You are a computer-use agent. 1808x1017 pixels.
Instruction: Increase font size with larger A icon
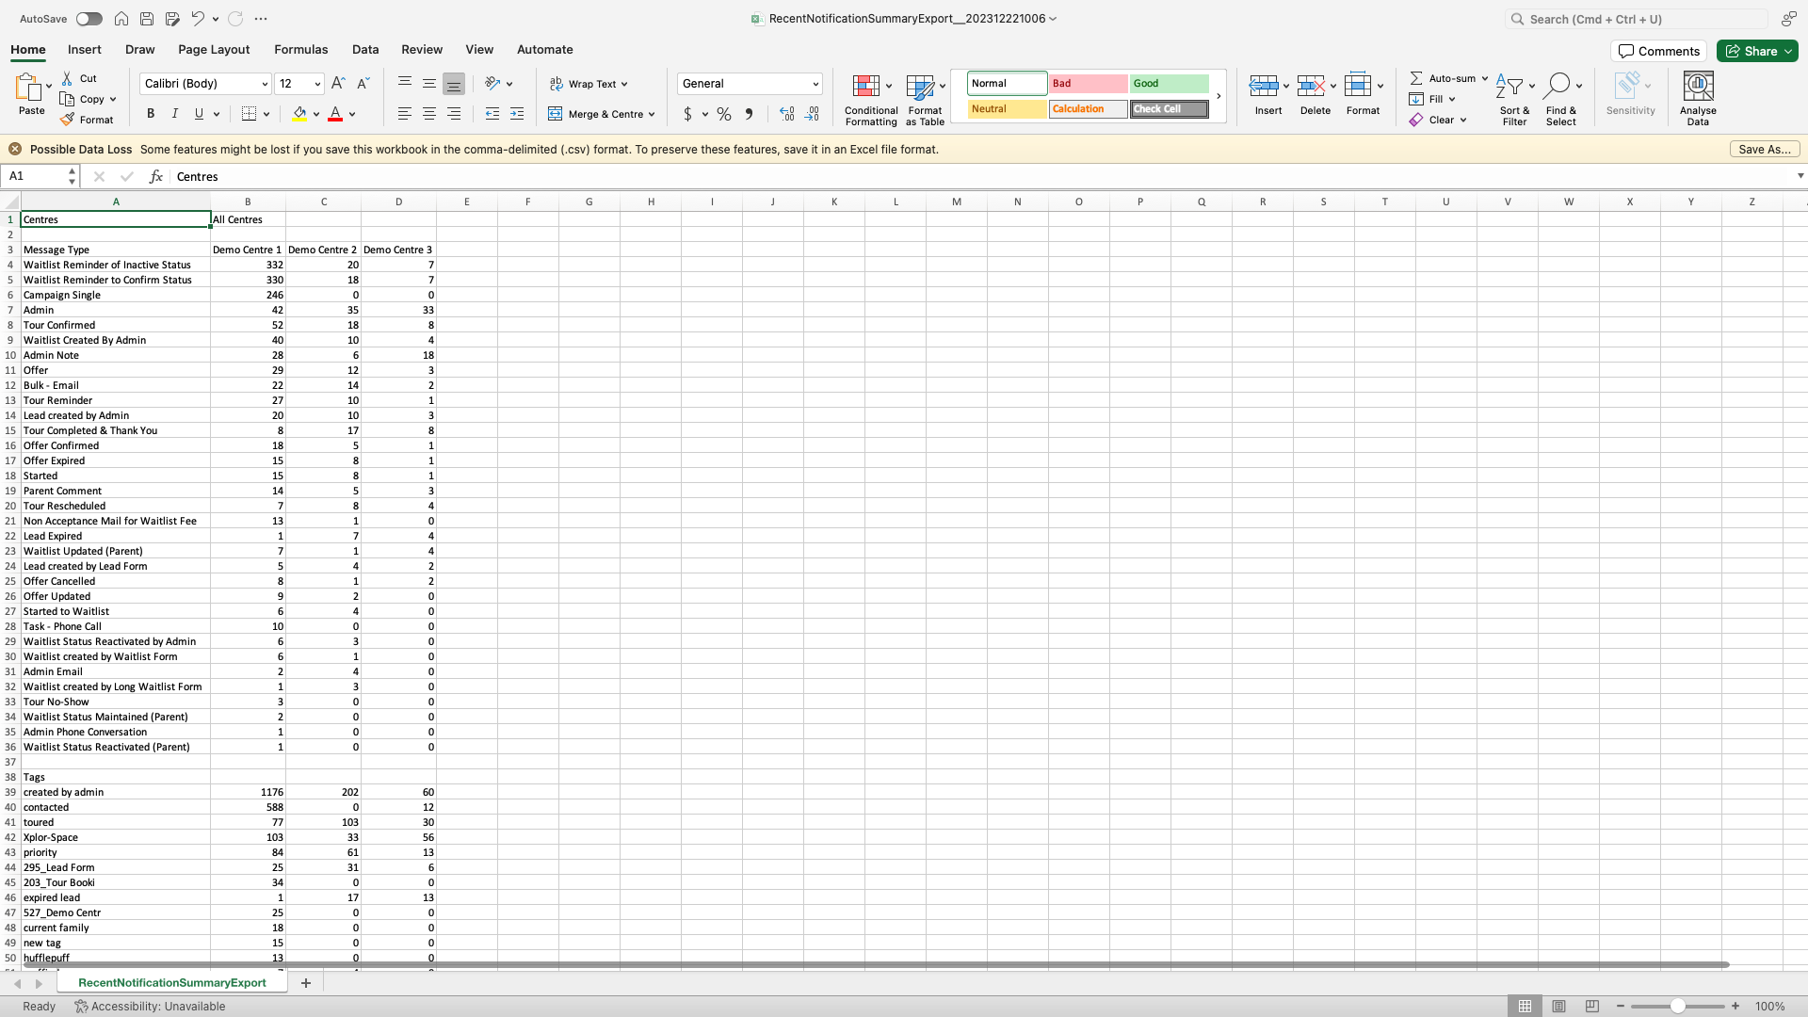(x=338, y=84)
